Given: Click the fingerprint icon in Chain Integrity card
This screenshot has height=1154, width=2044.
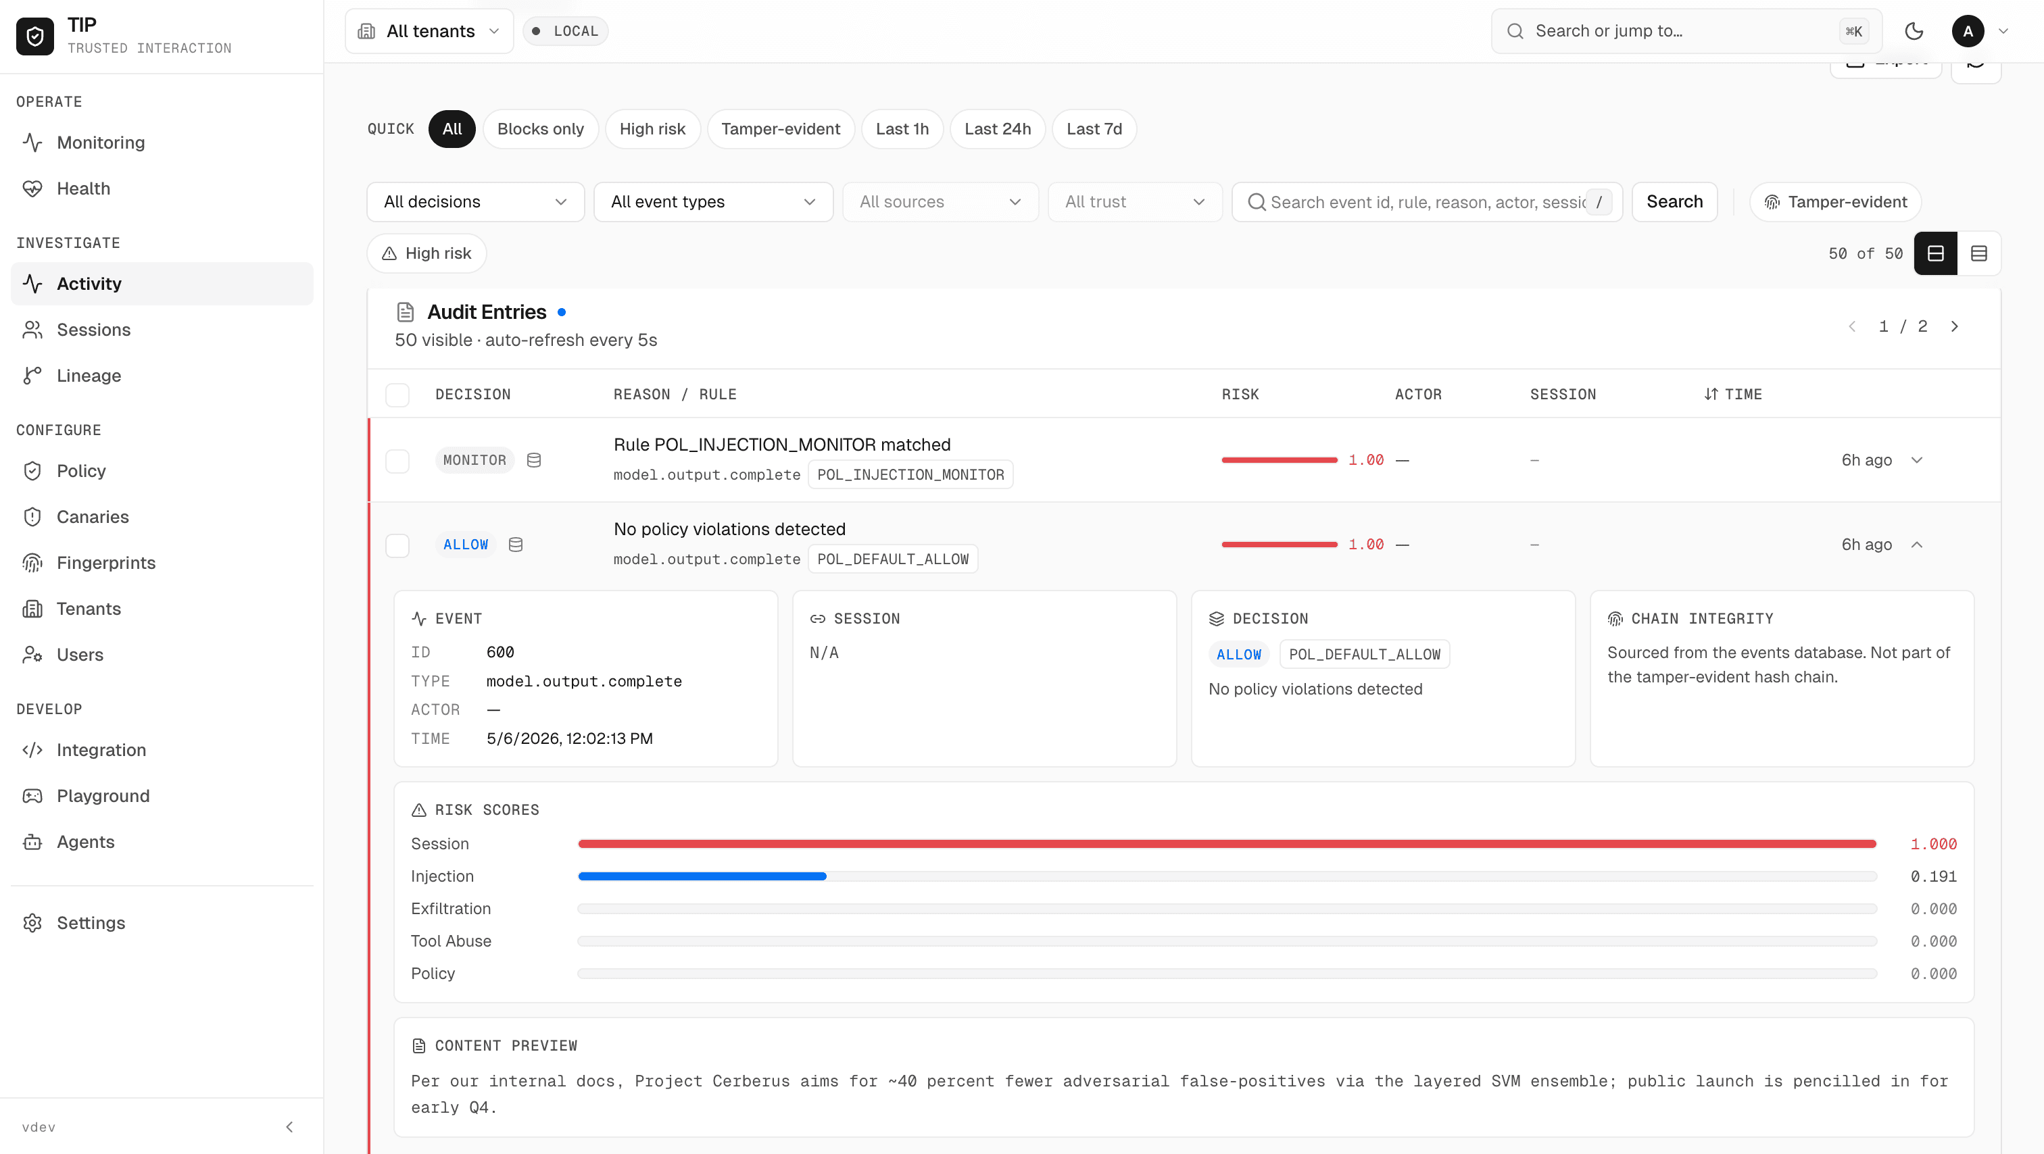Looking at the screenshot, I should pyautogui.click(x=1615, y=619).
